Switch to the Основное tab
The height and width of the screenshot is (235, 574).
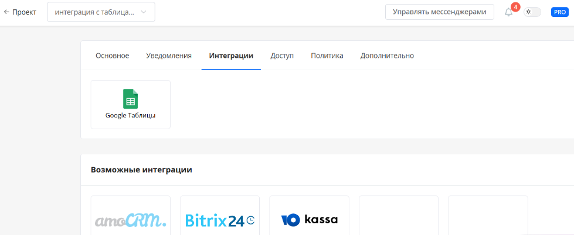(x=112, y=56)
